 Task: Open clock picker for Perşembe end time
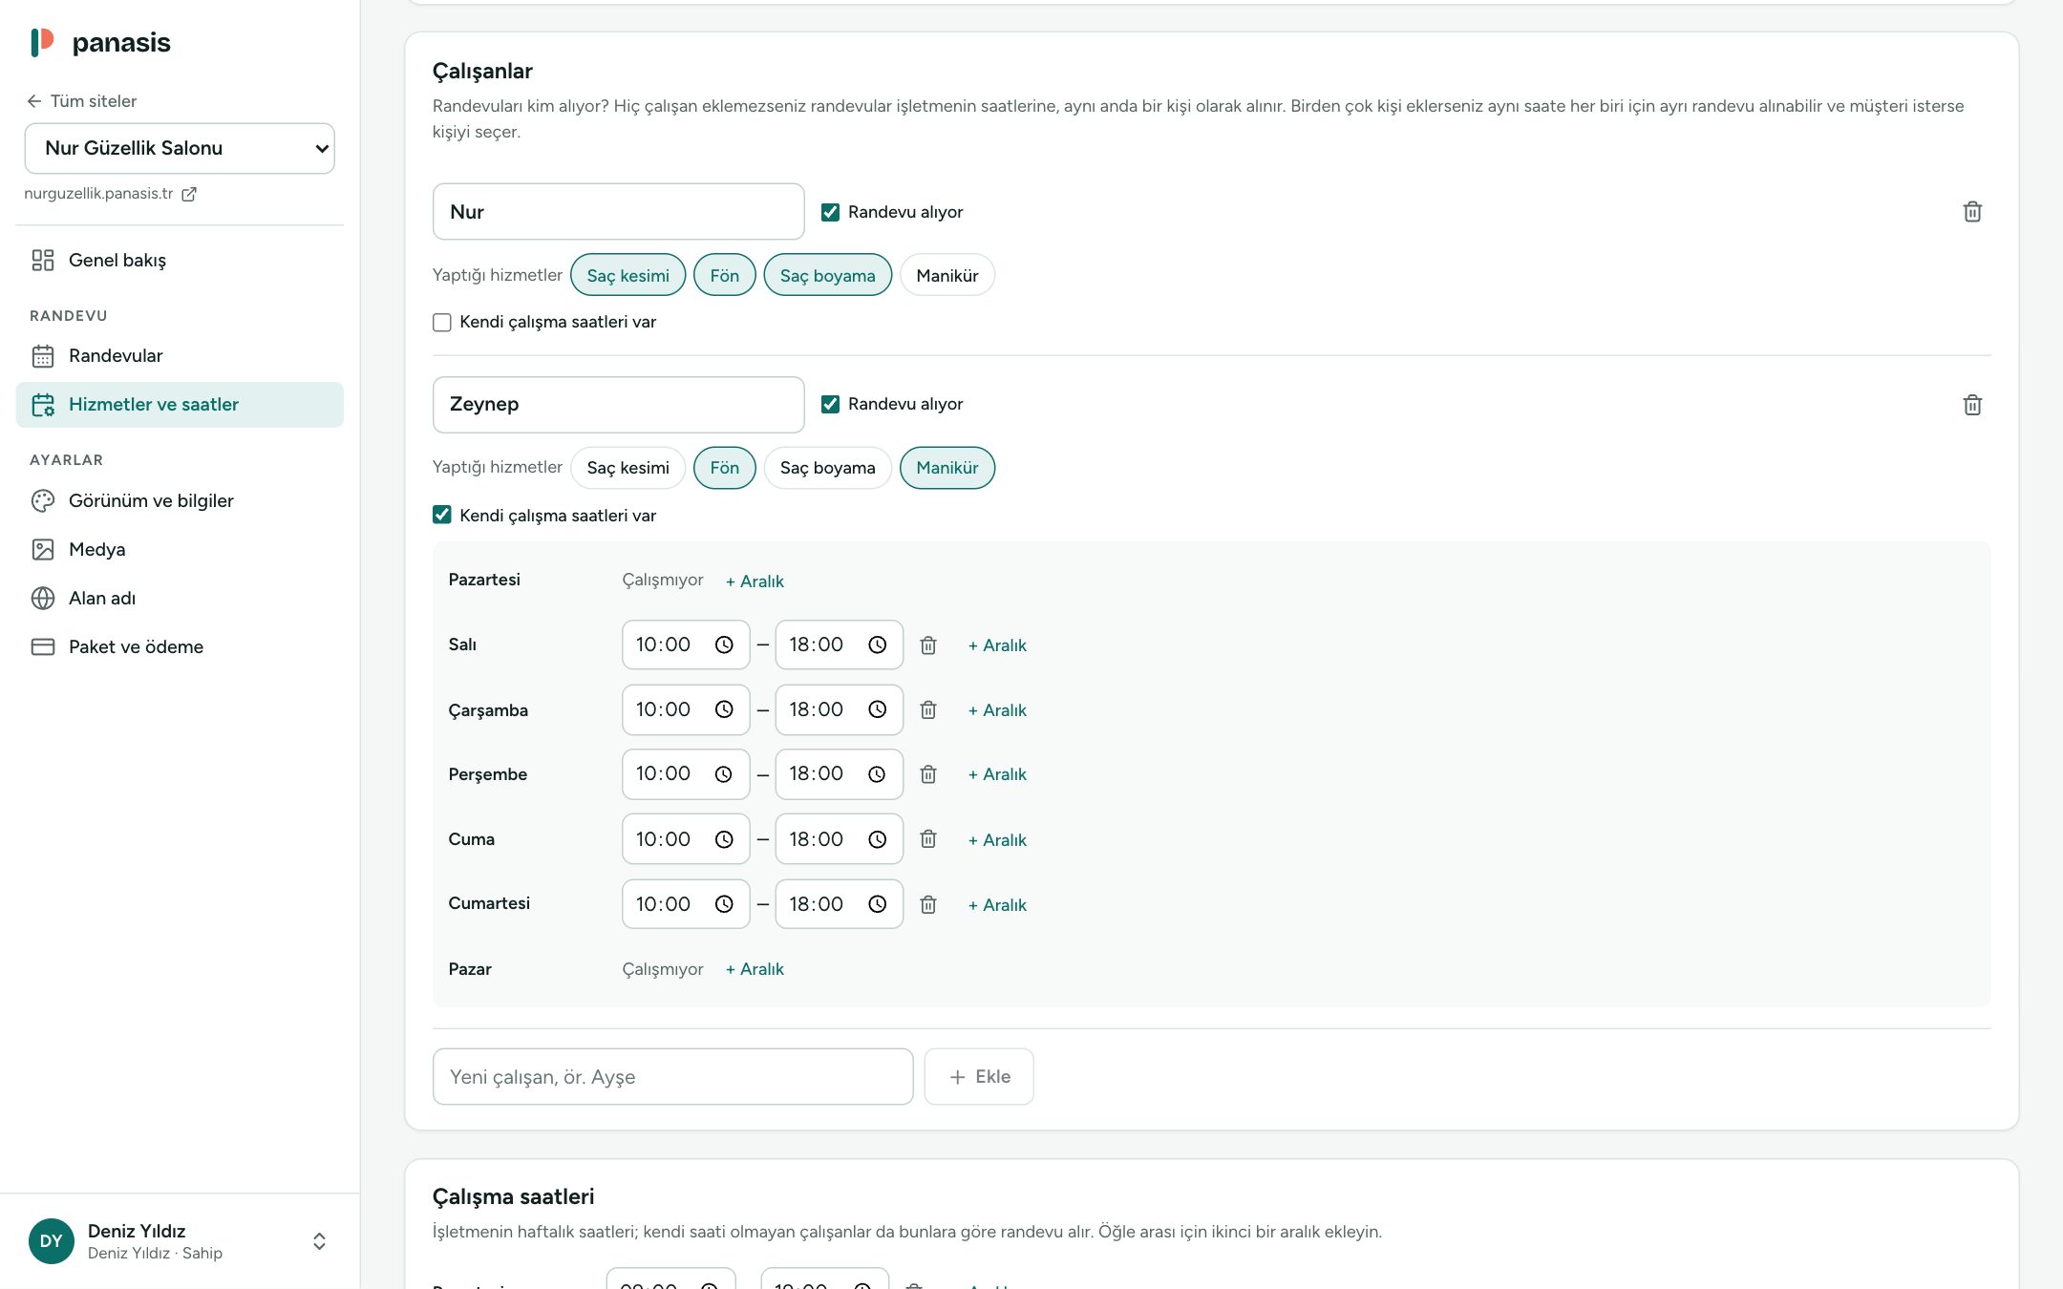point(878,774)
